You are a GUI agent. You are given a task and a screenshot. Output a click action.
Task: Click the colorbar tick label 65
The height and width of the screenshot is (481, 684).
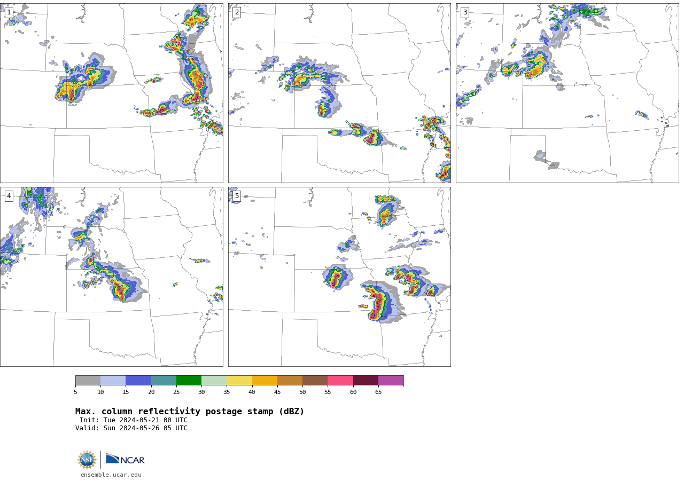(x=378, y=392)
